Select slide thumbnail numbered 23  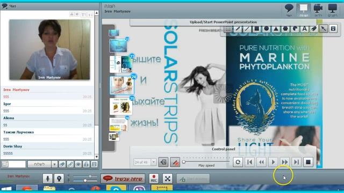(121, 64)
